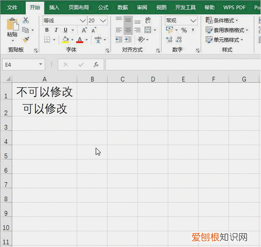The height and width of the screenshot is (247, 261).
Task: Toggle Bold formatting
Action: (x=47, y=30)
